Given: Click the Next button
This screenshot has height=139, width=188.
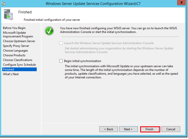Looking at the screenshot, I should click(129, 129).
